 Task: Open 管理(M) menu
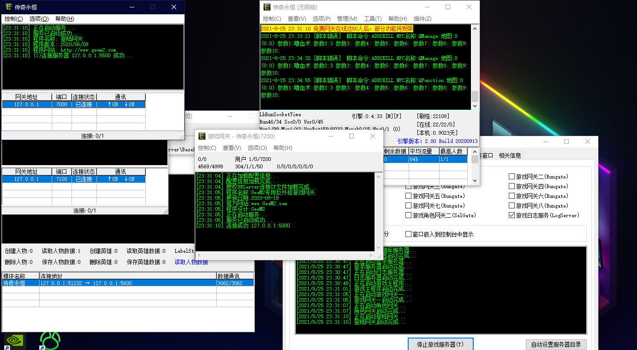pos(347,19)
